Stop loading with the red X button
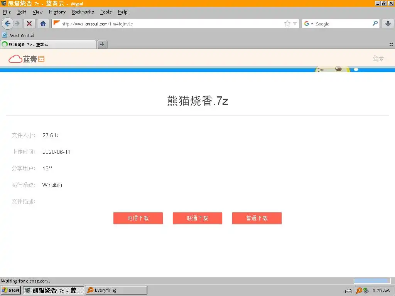 pos(29,24)
